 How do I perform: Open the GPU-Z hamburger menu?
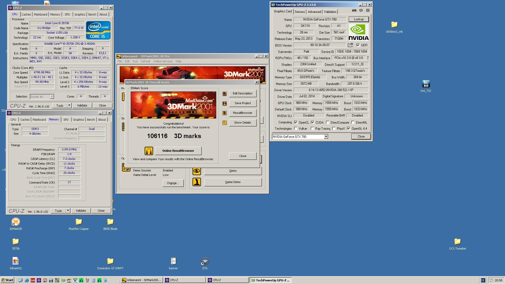coord(368,11)
